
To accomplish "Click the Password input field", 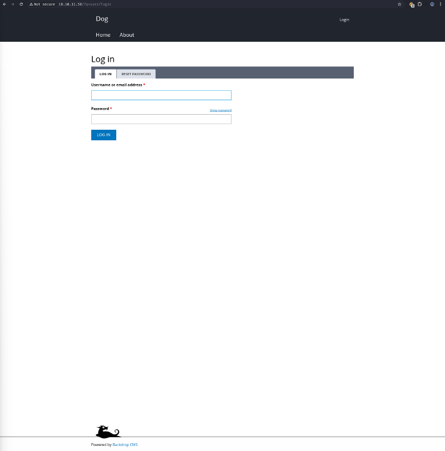I will click(161, 119).
